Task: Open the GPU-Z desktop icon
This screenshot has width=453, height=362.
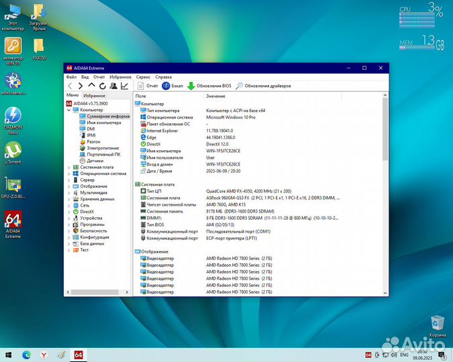Action: tap(13, 187)
